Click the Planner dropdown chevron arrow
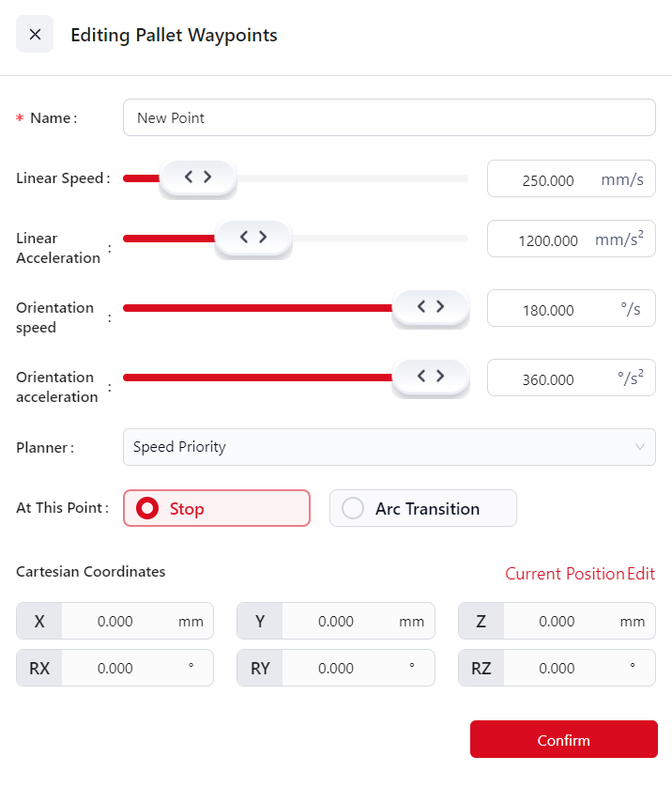Image resolution: width=672 pixels, height=787 pixels. (641, 447)
